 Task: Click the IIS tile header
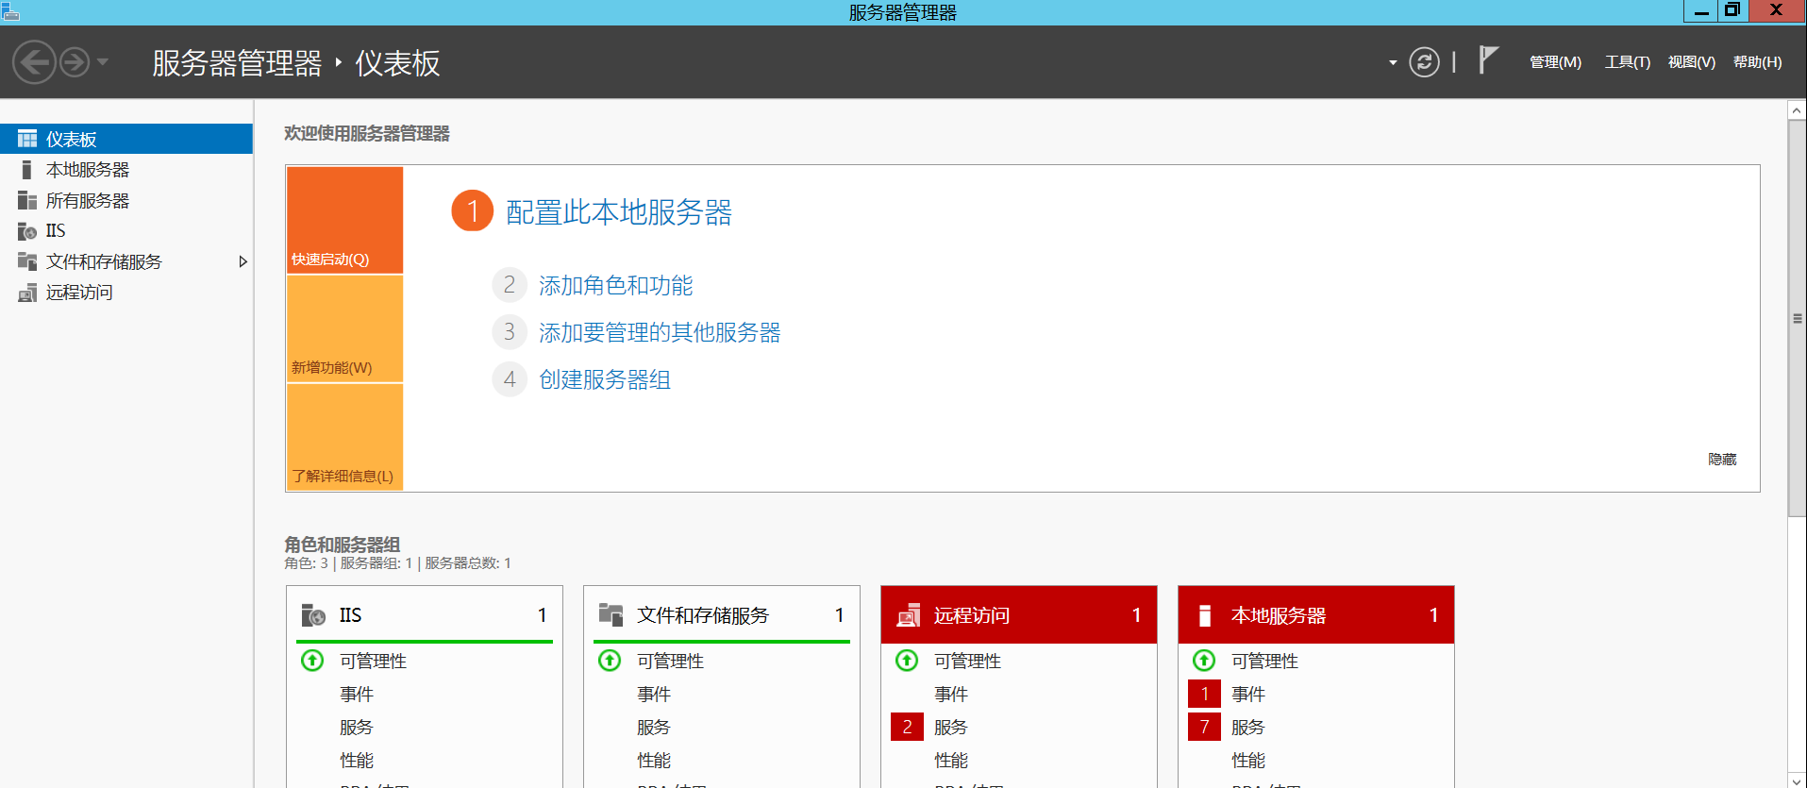coord(425,614)
